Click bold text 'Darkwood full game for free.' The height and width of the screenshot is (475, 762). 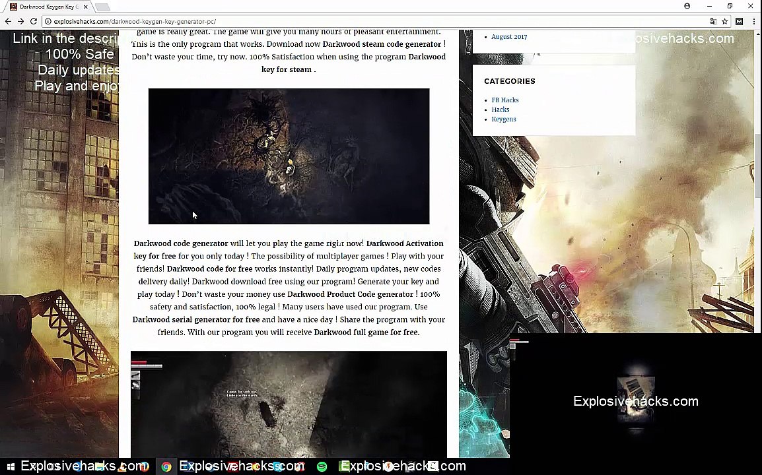point(366,332)
